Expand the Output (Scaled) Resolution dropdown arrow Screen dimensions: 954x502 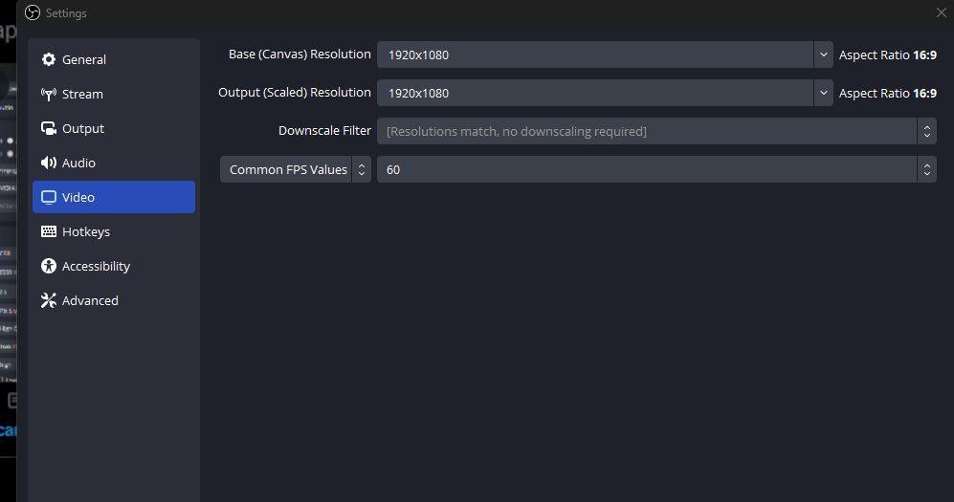(823, 93)
